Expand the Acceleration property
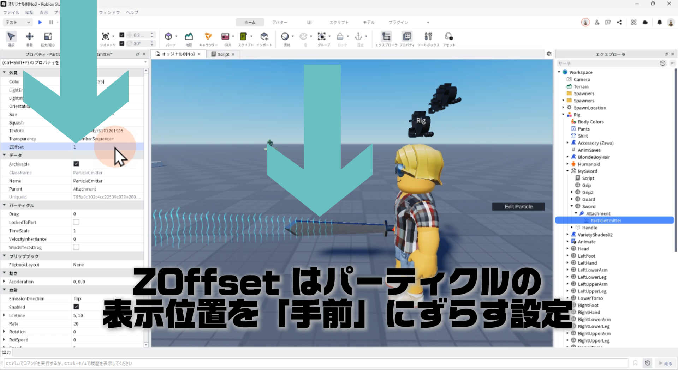The height and width of the screenshot is (381, 678). click(x=4, y=282)
